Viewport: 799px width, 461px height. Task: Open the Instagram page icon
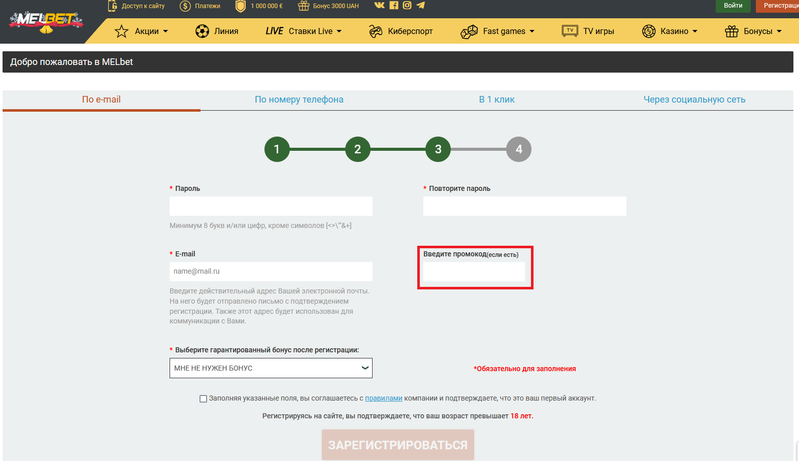407,5
